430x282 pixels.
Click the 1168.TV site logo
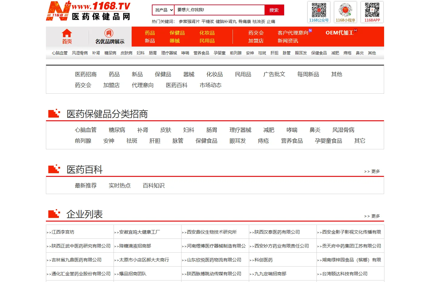coord(88,11)
